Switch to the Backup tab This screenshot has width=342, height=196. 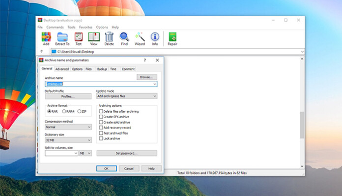pyautogui.click(x=102, y=69)
